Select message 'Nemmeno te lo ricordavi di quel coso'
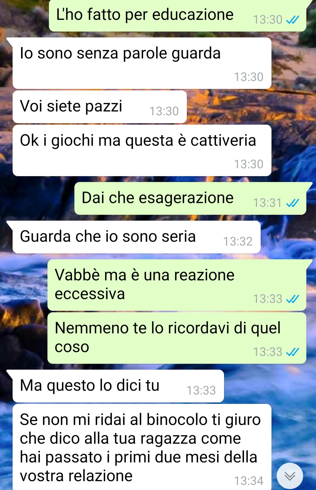316x490 pixels. (x=177, y=338)
